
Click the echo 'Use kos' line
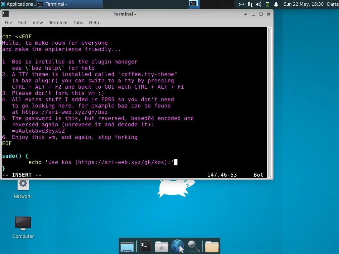(x=101, y=162)
